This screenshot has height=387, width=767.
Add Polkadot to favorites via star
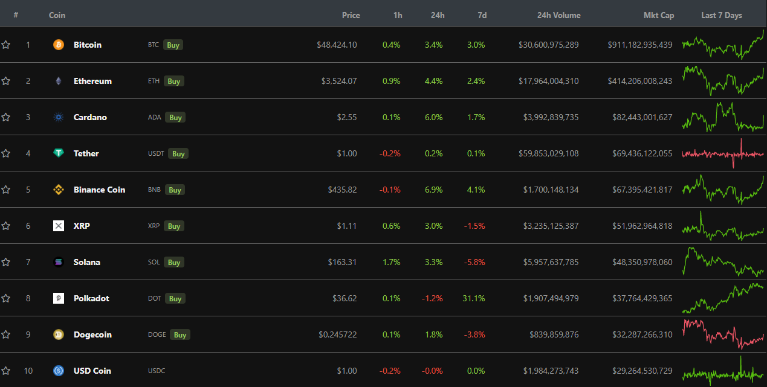6,298
